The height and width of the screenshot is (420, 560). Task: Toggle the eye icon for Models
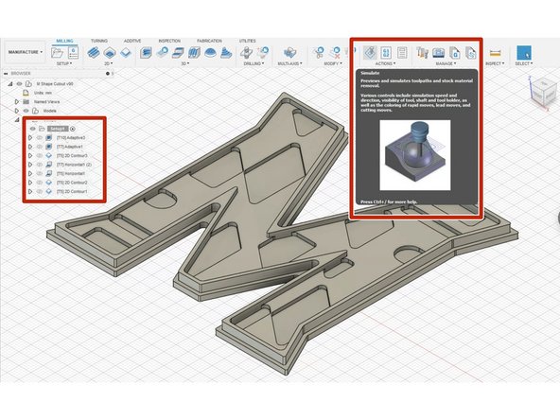(x=26, y=111)
